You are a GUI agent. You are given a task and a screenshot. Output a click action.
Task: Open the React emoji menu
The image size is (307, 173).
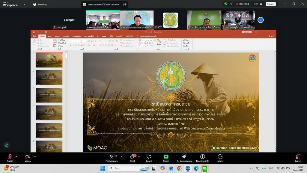[149, 158]
